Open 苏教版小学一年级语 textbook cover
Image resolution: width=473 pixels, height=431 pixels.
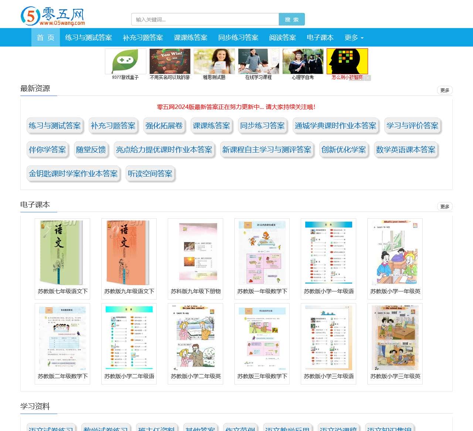click(x=329, y=253)
